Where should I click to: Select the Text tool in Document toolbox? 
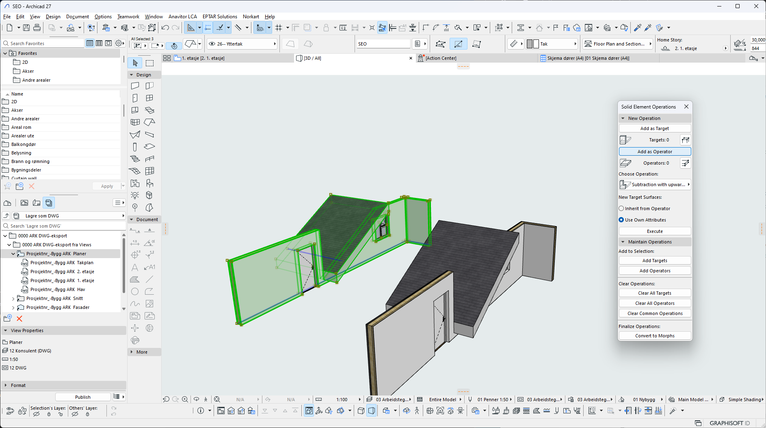coord(135,267)
